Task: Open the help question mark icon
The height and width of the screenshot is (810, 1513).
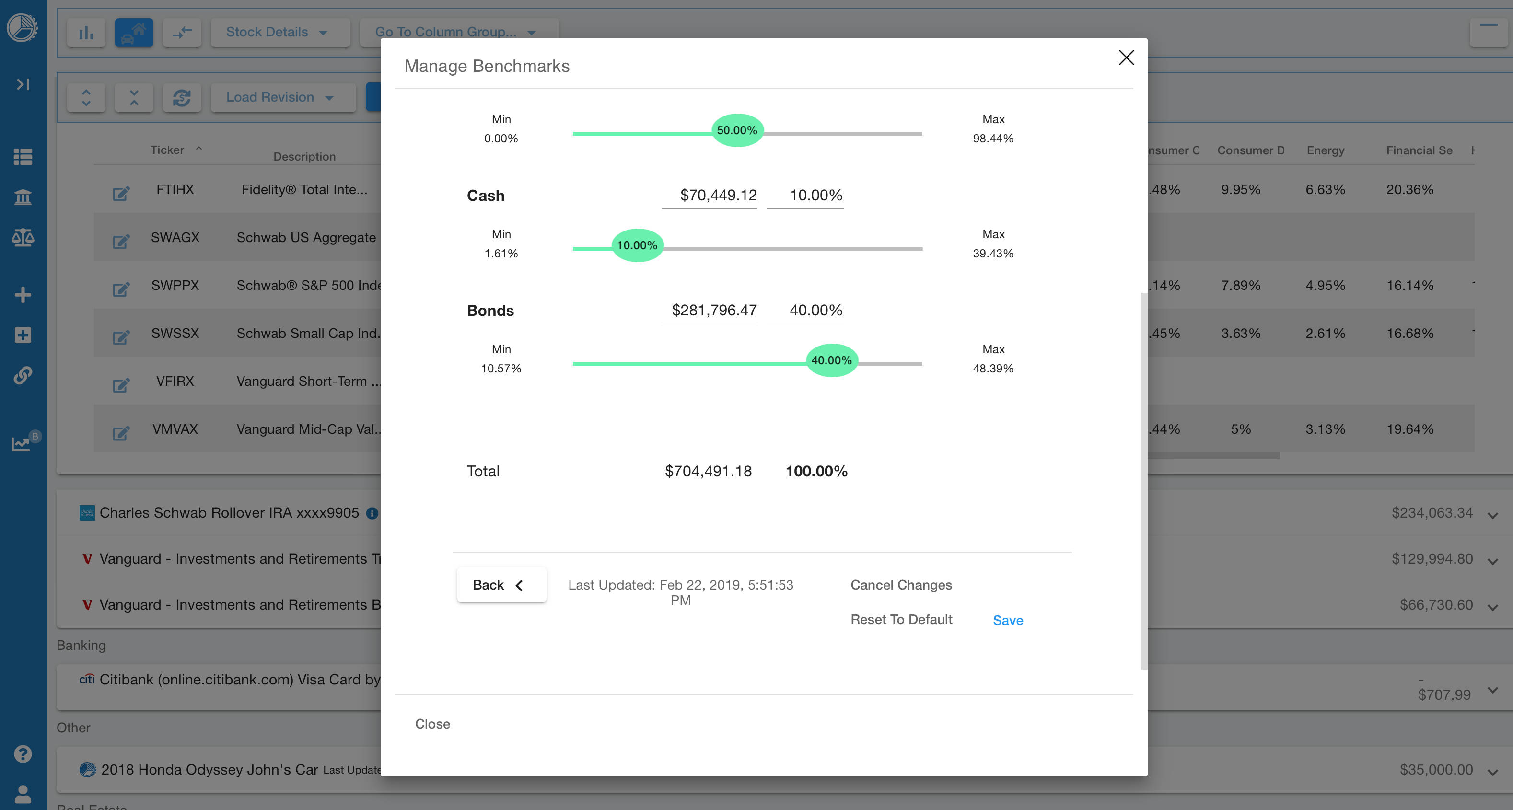Action: 23,753
